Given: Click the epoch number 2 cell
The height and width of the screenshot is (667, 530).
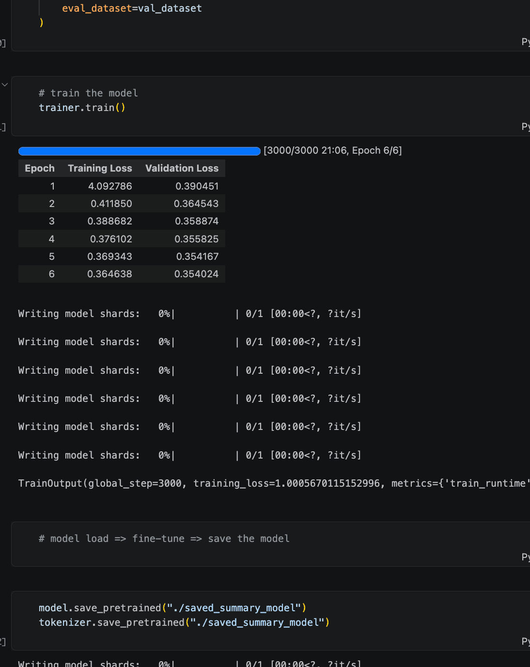Looking at the screenshot, I should [52, 204].
